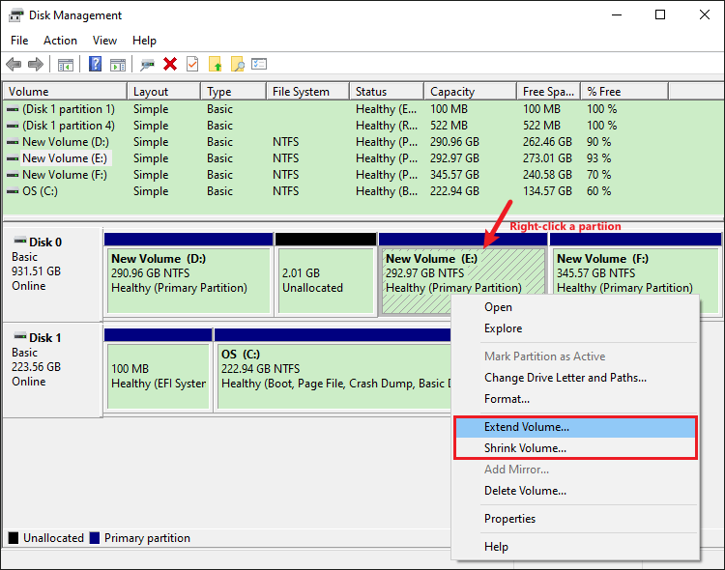Image resolution: width=725 pixels, height=570 pixels.
Task: Toggle the Show/Hide Console Tree icon
Action: (x=65, y=65)
